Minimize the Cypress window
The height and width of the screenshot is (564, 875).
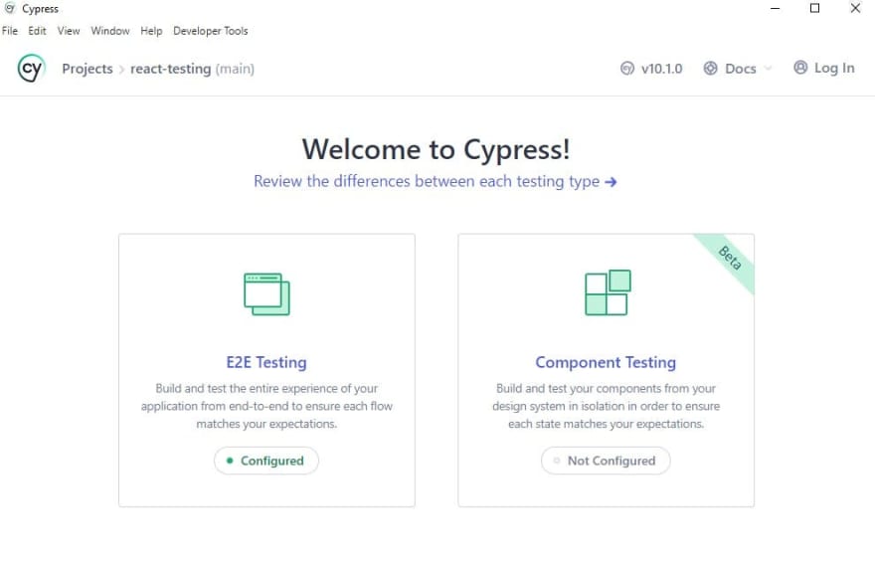[776, 8]
